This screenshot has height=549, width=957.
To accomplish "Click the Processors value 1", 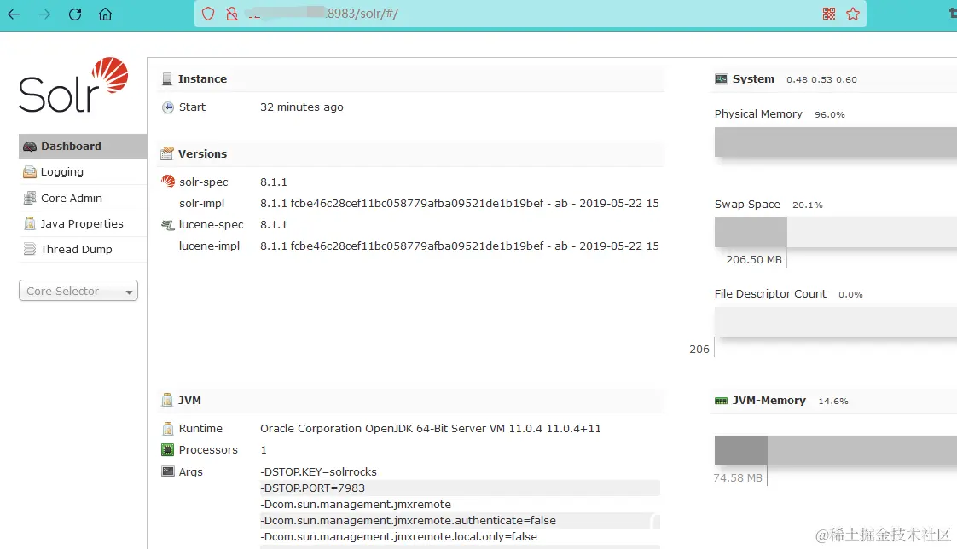I will tap(264, 450).
